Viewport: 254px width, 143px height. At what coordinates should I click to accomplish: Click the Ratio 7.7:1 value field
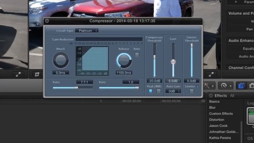(85, 82)
